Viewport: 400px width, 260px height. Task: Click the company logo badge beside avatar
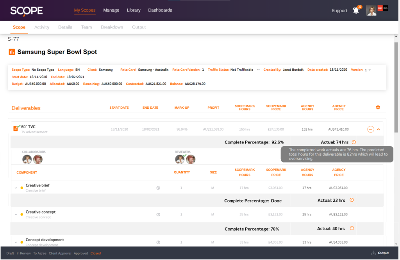[x=383, y=8]
